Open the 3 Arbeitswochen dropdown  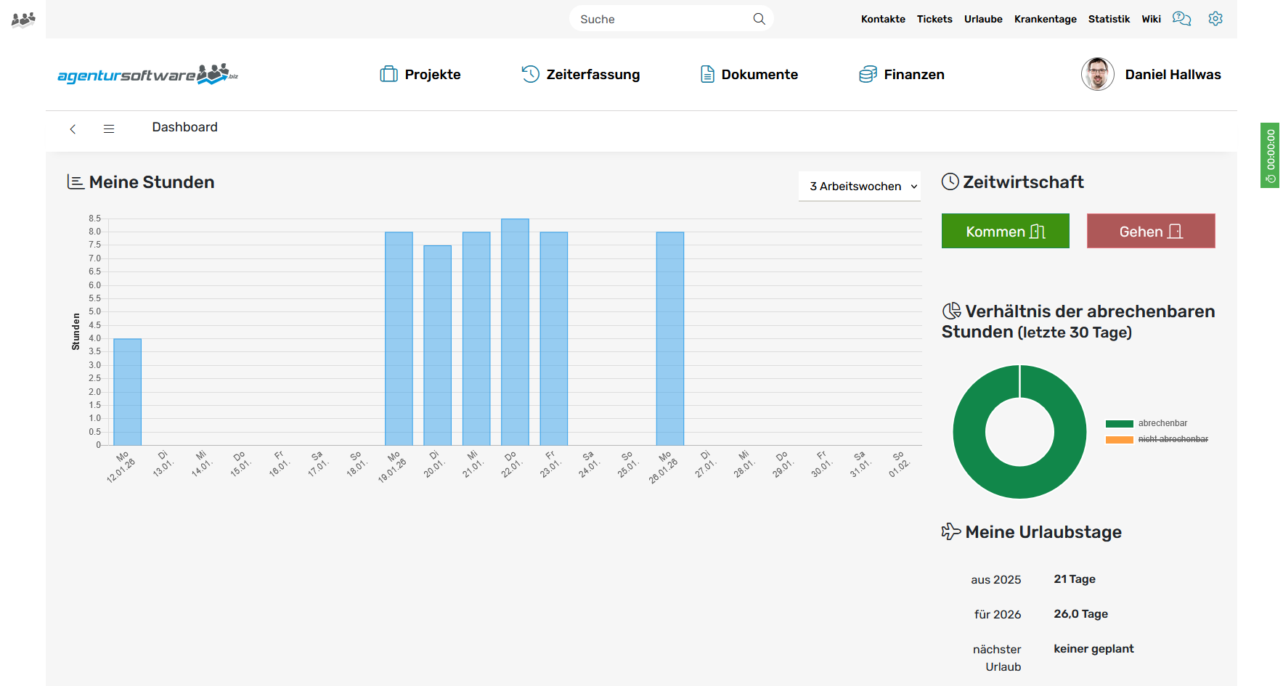pos(859,186)
